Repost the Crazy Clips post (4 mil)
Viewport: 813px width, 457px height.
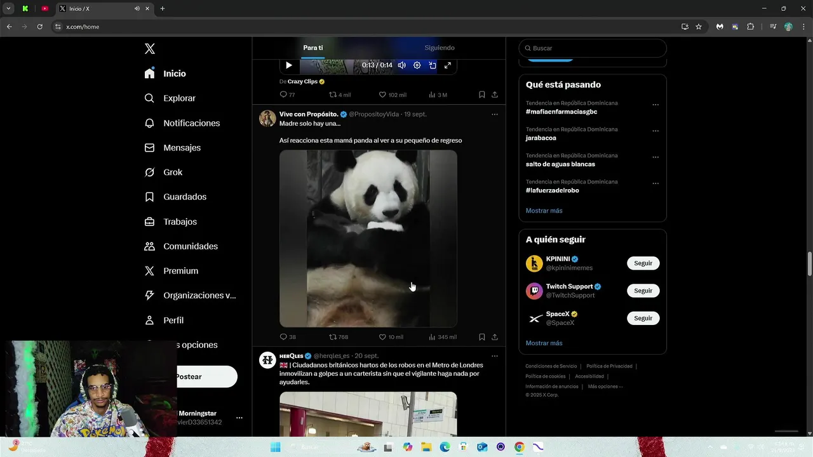pos(340,95)
